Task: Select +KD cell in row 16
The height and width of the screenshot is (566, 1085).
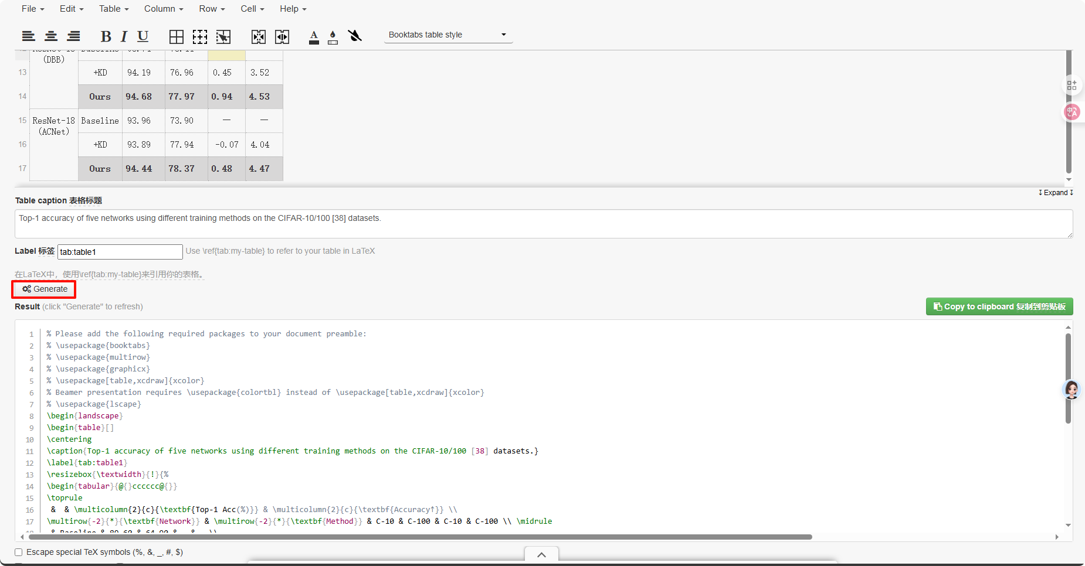Action: (100, 145)
